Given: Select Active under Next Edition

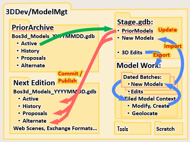Looking at the screenshot, I should (30, 99).
